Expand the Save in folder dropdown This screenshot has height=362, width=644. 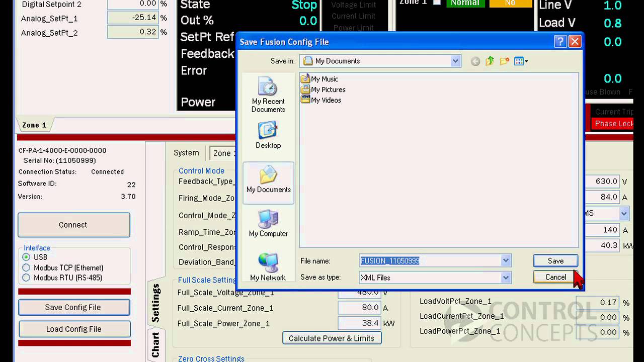coord(455,61)
